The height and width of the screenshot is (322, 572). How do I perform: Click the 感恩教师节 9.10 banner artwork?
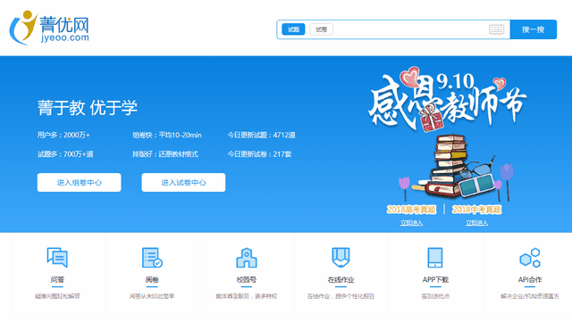click(448, 98)
